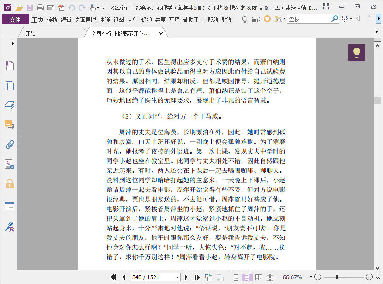This screenshot has height=284, width=383.
Task: Switch to facing pages view
Action: tap(259, 277)
